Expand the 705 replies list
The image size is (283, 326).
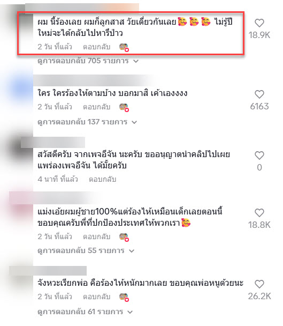click(x=88, y=61)
